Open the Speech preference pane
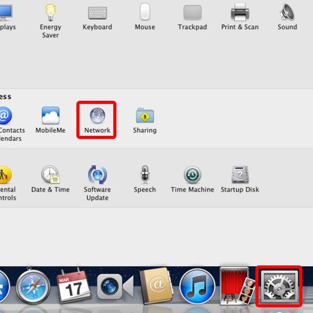313x313 pixels. 145,180
